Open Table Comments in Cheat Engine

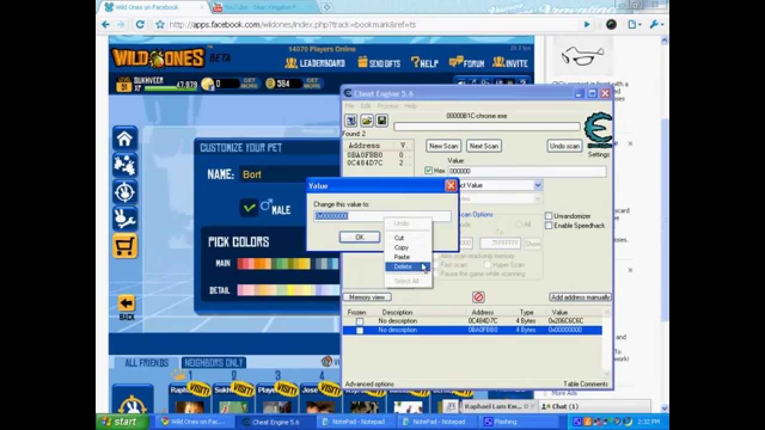tap(586, 384)
